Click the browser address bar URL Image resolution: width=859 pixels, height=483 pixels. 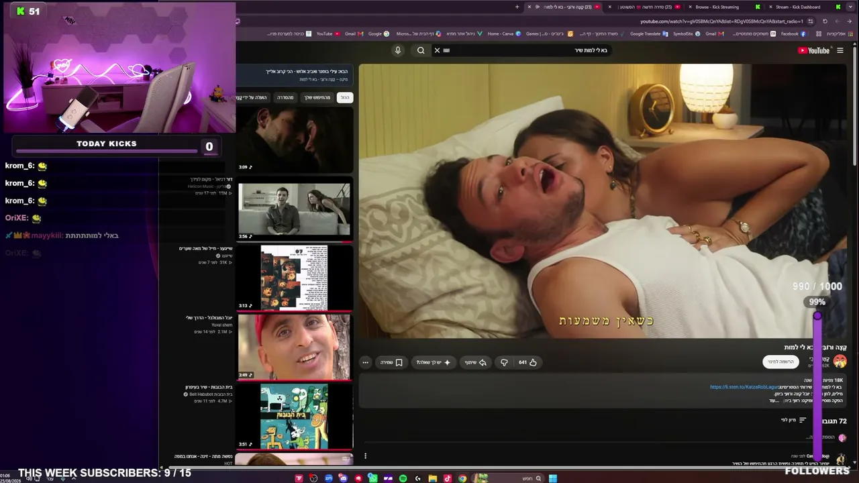pyautogui.click(x=721, y=21)
